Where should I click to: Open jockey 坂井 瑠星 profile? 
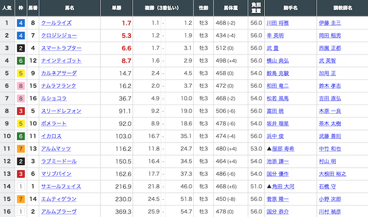(x=278, y=123)
